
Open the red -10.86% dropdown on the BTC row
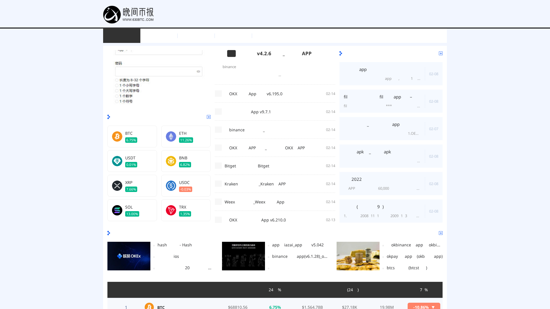[x=424, y=307]
